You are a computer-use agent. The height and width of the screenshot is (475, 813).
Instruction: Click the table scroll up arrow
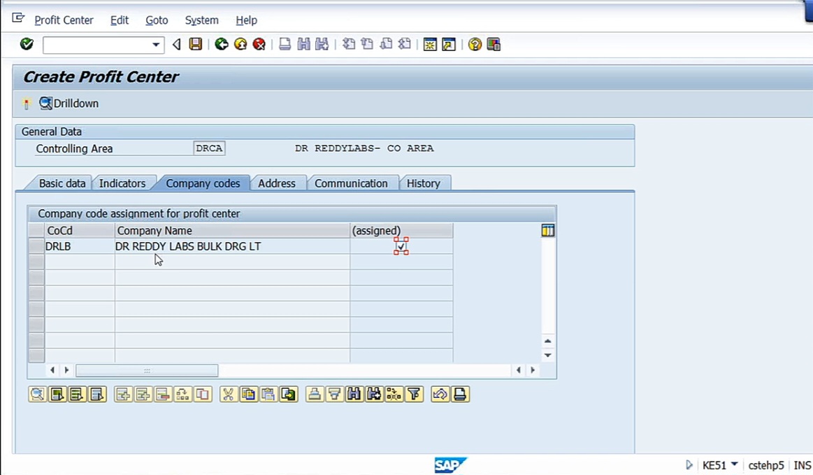point(547,341)
